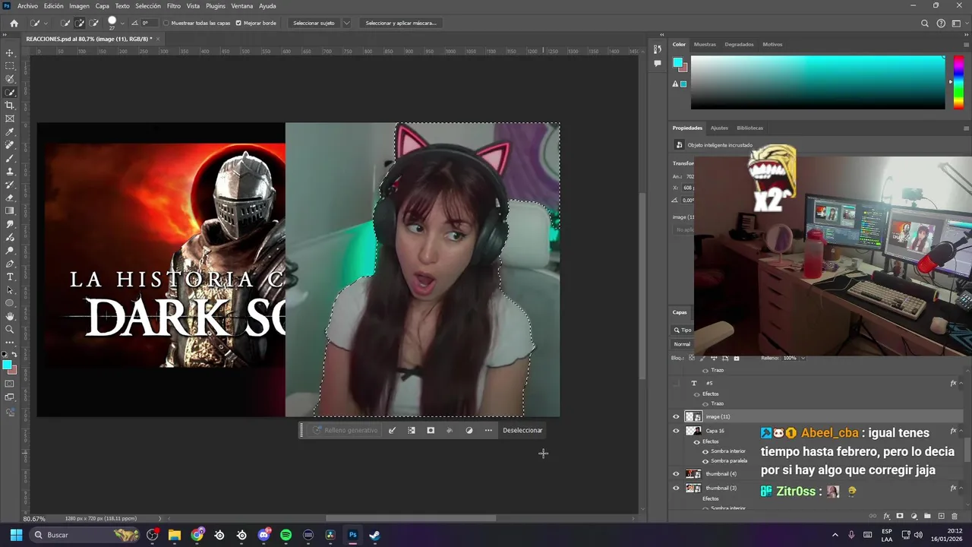This screenshot has height=547, width=972.
Task: Show the hidden #5 text layer
Action: pos(676,384)
